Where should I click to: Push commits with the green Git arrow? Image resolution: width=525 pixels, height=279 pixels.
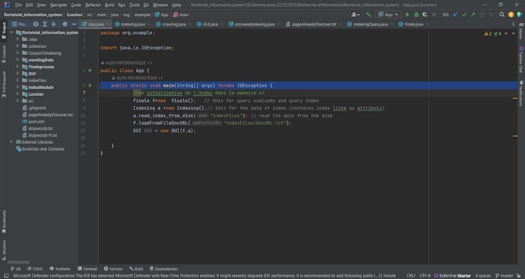click(x=472, y=15)
